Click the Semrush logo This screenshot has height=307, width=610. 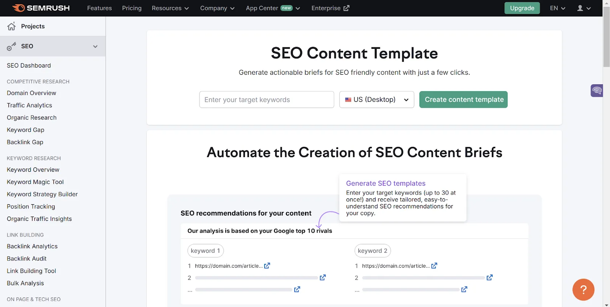pyautogui.click(x=41, y=8)
